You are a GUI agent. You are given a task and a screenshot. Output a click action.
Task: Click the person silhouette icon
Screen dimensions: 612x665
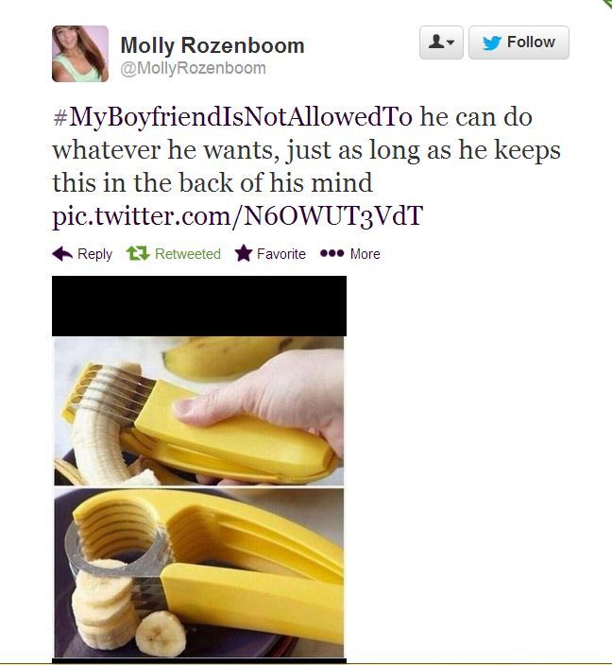click(436, 42)
